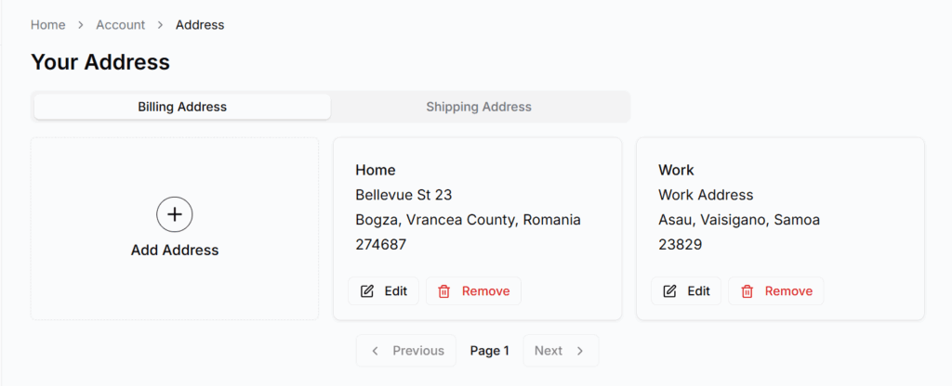
Task: Go to Home in the breadcrumb
Action: click(48, 25)
